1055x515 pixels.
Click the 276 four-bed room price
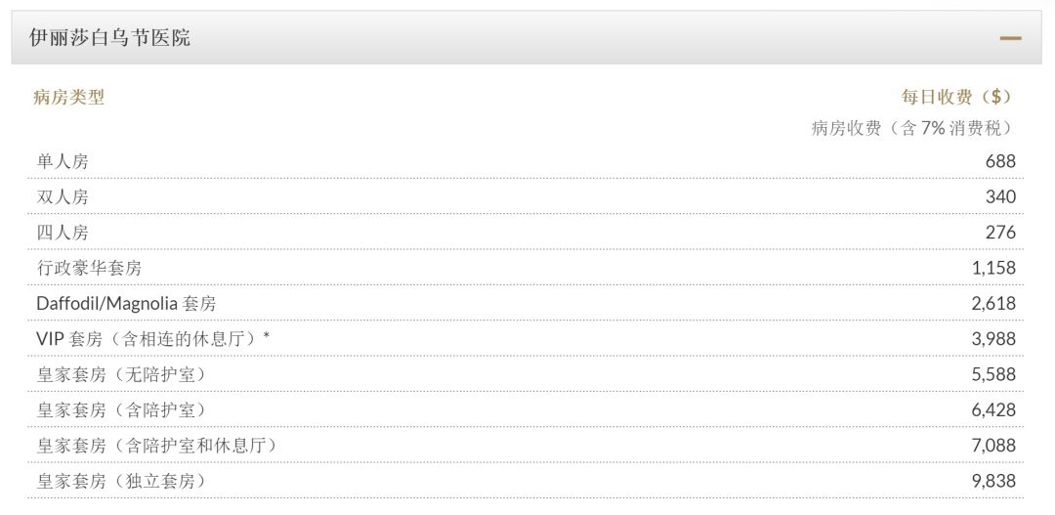click(x=1000, y=233)
